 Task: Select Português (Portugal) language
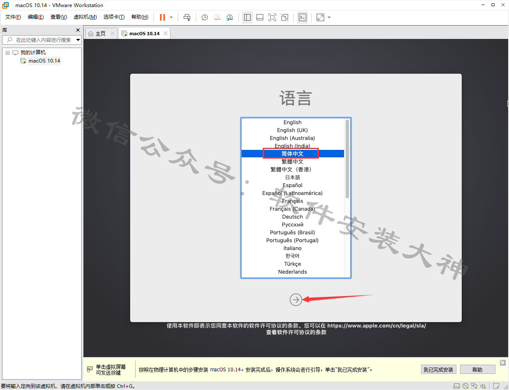pos(293,240)
